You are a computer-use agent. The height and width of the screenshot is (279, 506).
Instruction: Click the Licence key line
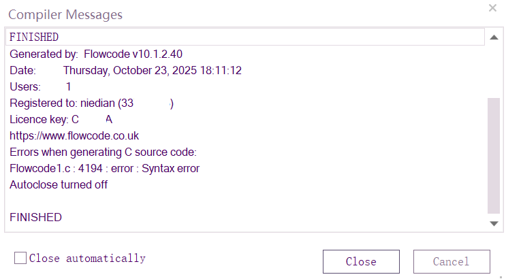click(61, 119)
